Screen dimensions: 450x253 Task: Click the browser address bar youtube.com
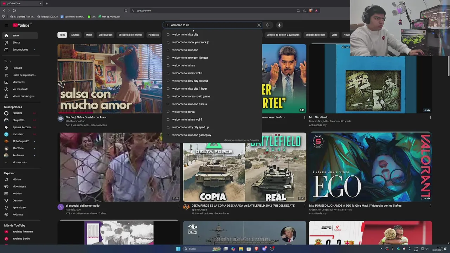pyautogui.click(x=213, y=11)
